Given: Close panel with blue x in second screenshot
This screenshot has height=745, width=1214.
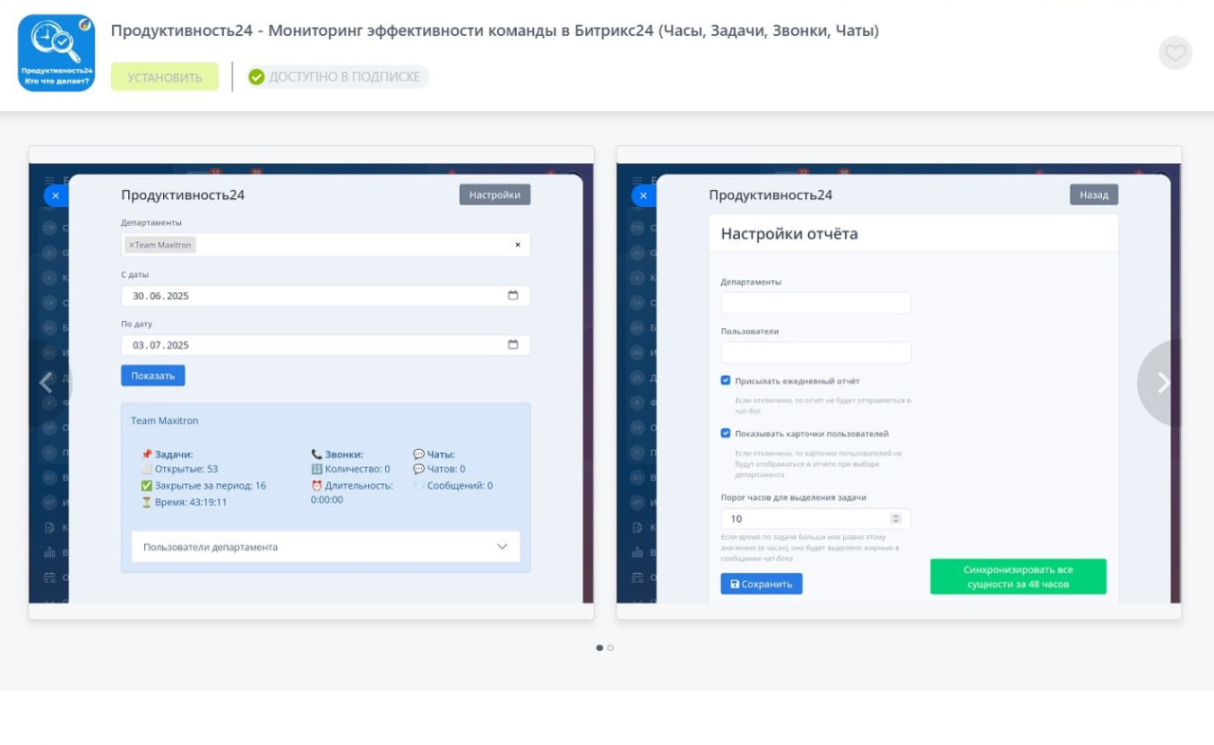Looking at the screenshot, I should click(x=643, y=196).
